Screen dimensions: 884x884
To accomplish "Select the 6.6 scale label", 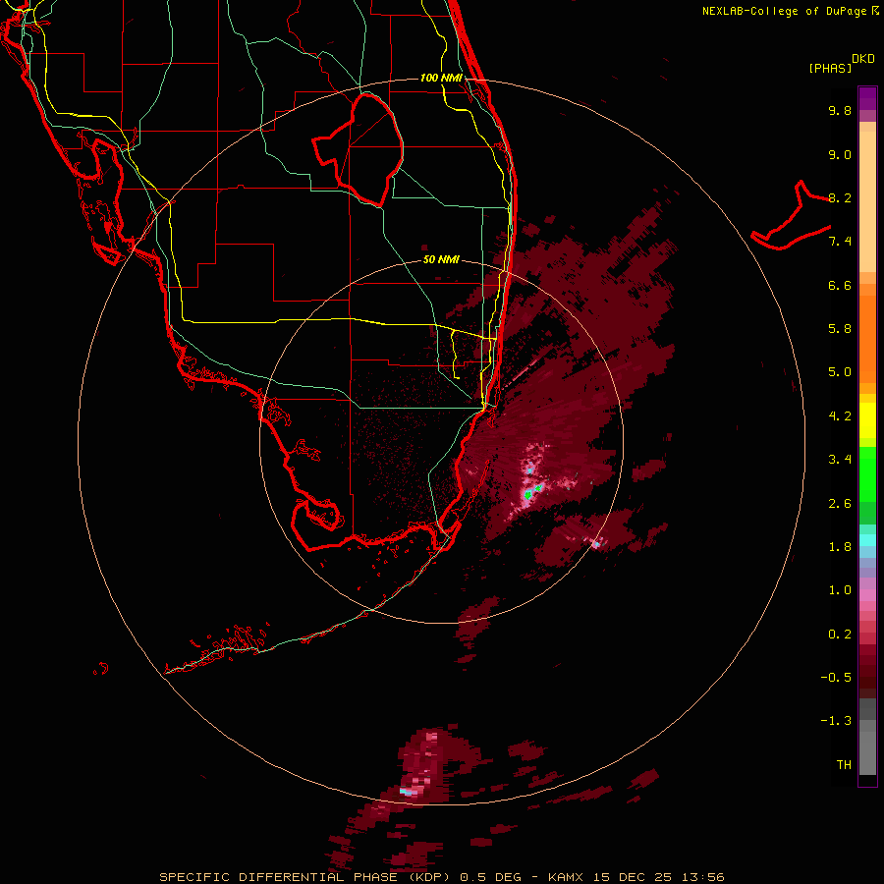I will [x=840, y=285].
